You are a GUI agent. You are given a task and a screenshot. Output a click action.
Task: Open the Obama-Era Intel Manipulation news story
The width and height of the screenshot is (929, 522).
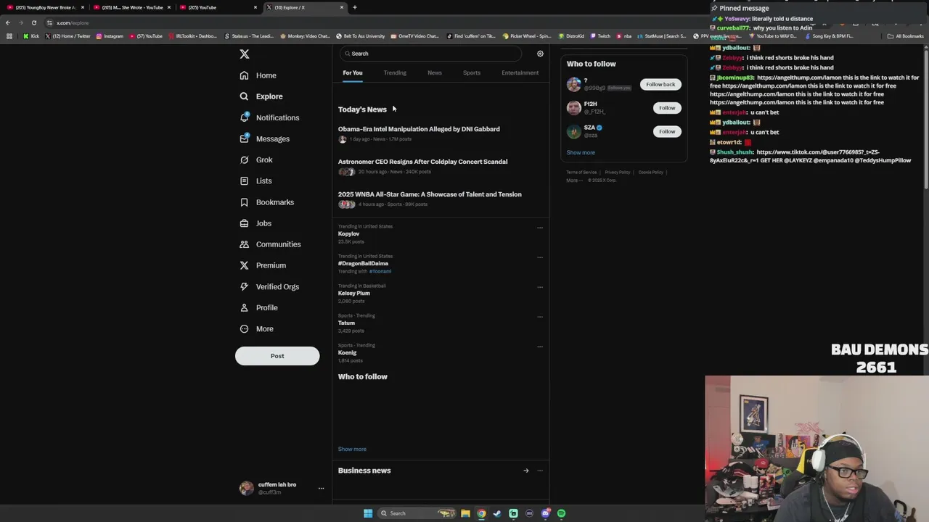coord(419,129)
